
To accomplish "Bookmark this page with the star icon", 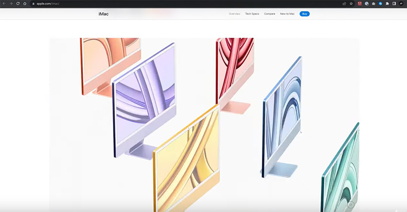I will 351,4.
